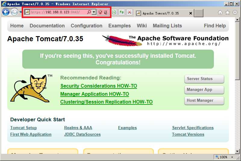Open a new blank tab

(x=199, y=13)
